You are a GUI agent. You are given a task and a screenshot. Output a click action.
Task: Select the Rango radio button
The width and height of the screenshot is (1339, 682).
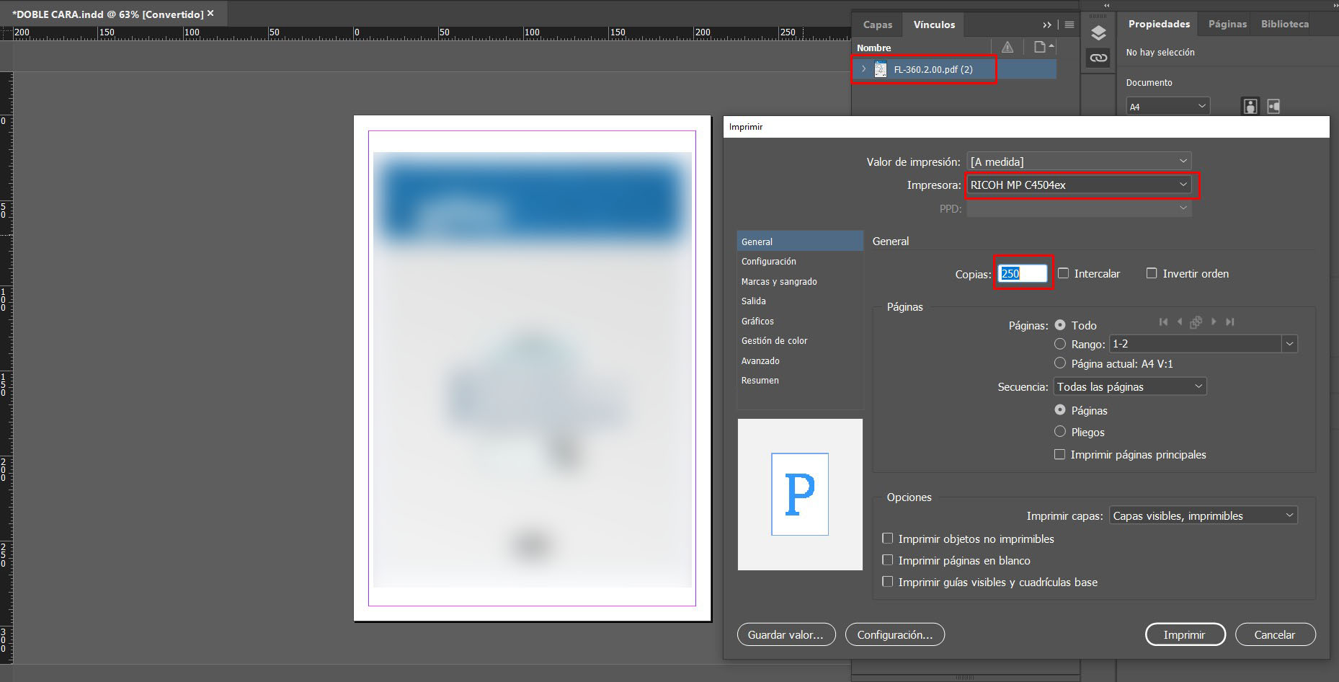(x=1060, y=344)
